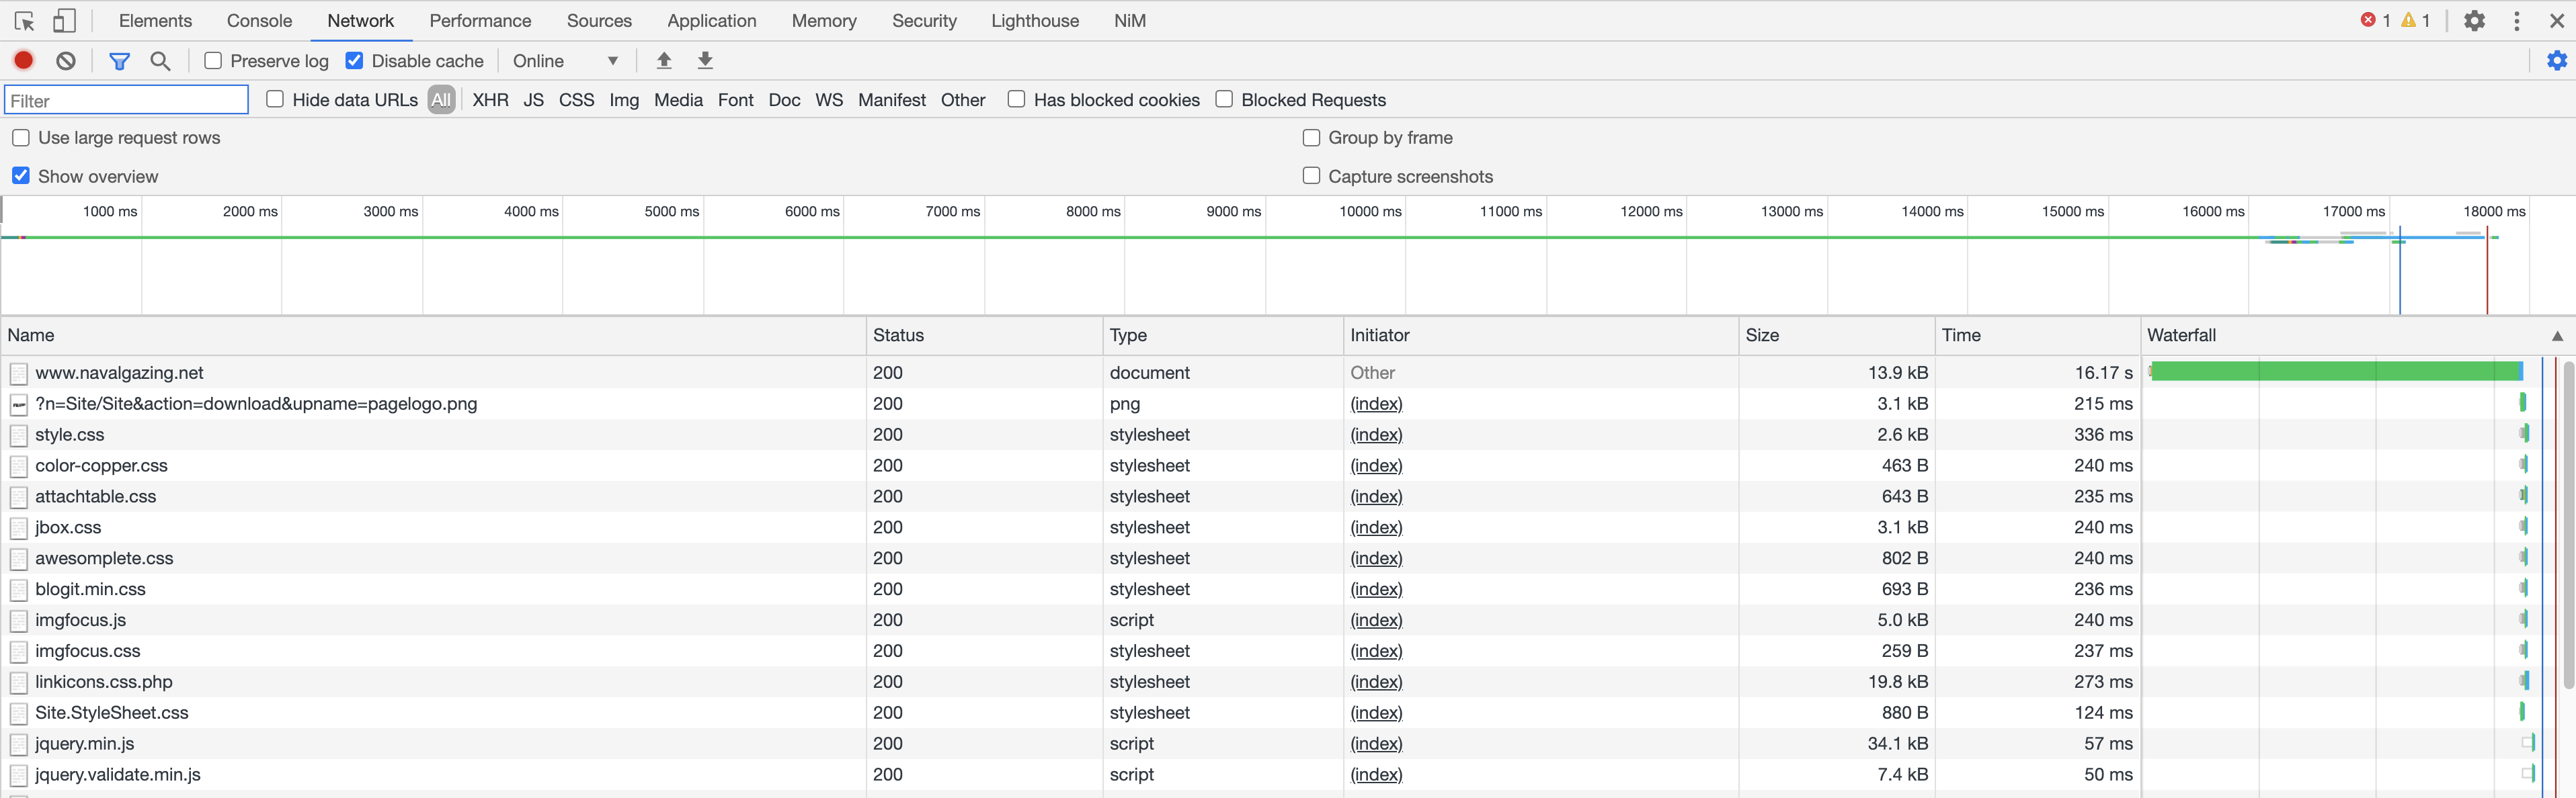Activate the inspect element picker icon

(x=25, y=21)
